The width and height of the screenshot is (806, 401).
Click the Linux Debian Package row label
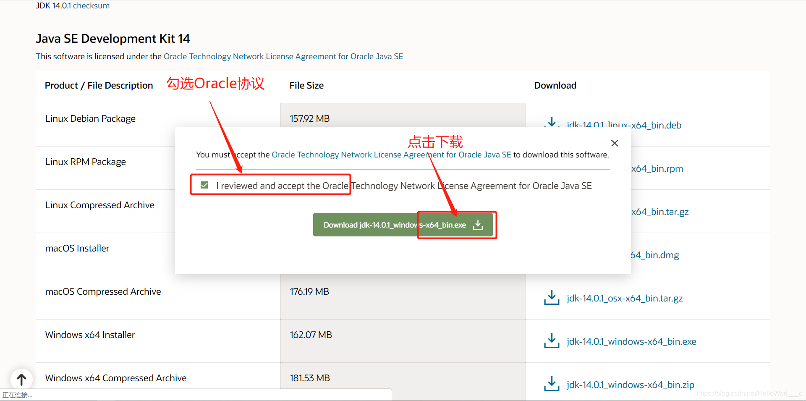coord(90,118)
